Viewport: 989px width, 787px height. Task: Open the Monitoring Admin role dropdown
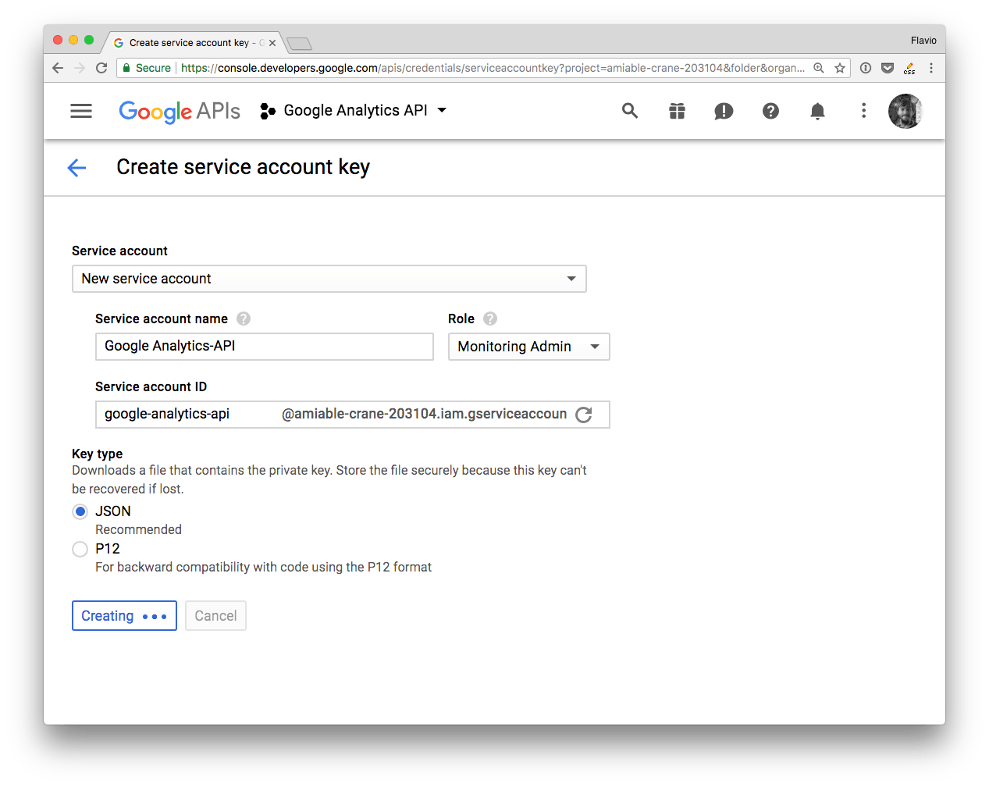tap(528, 347)
